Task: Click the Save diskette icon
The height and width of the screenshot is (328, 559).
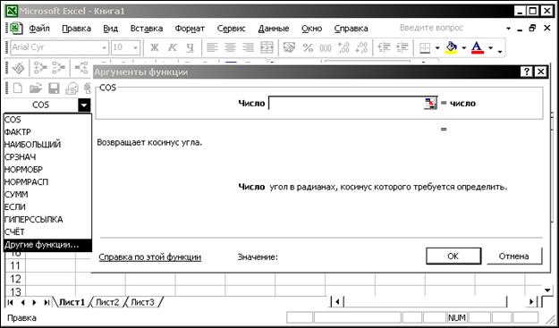Action: [54, 88]
